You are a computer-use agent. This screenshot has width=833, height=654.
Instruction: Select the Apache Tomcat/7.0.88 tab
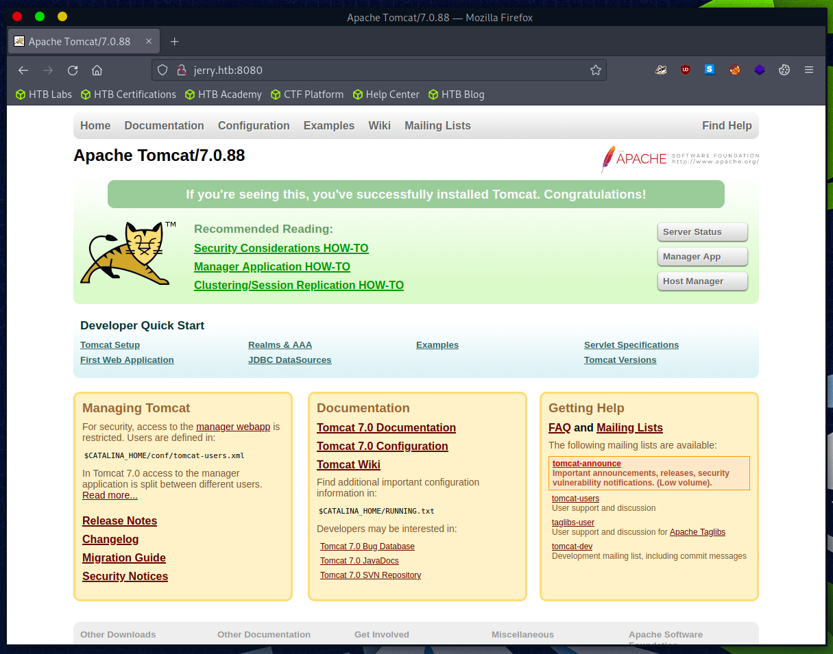pos(84,42)
